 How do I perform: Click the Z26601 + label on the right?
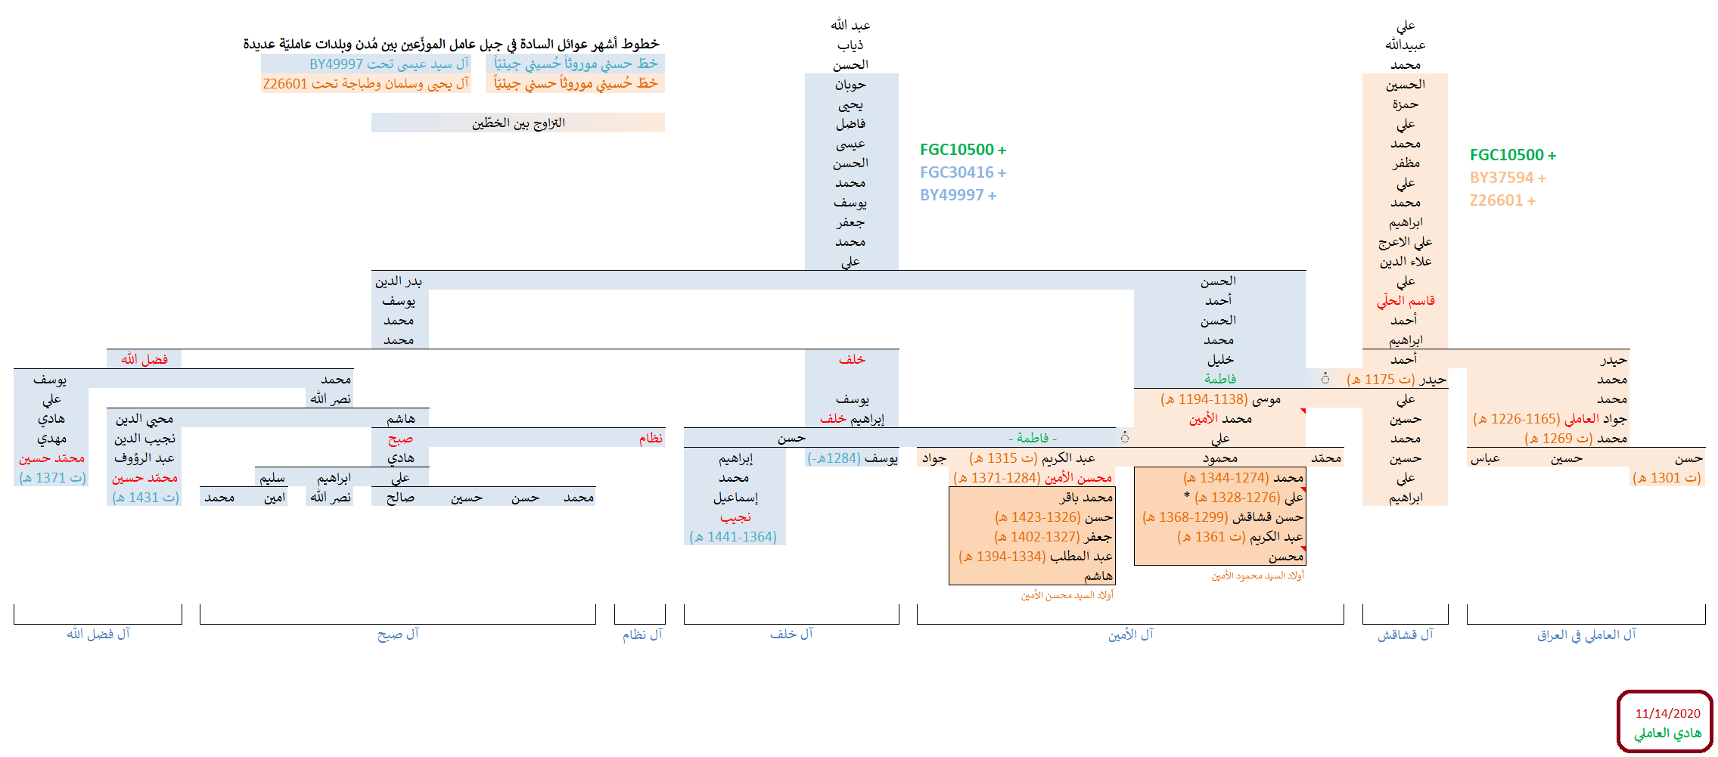[1502, 200]
